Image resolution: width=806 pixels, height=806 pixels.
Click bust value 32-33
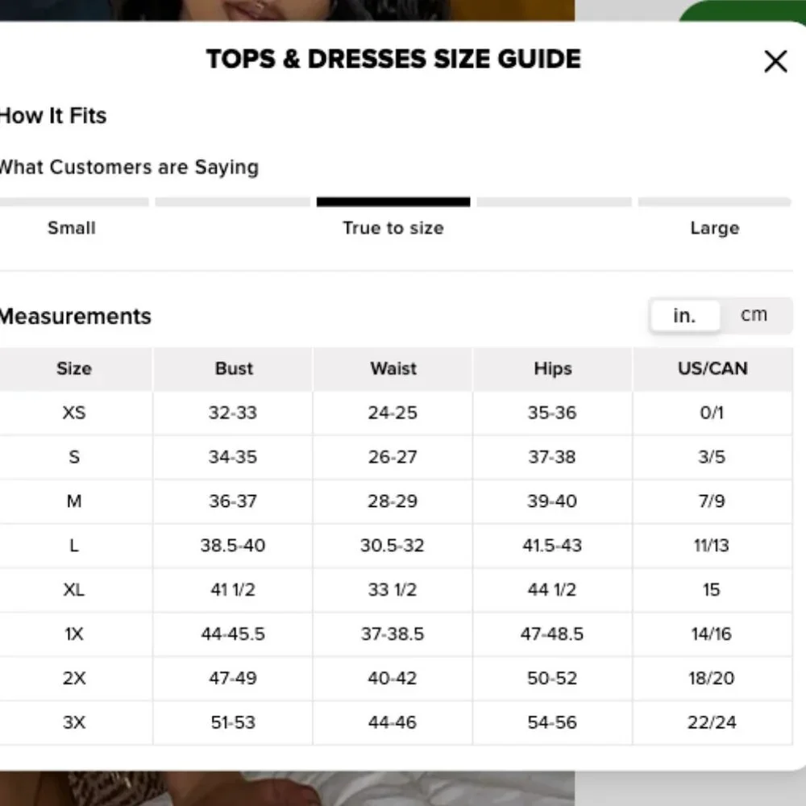233,413
